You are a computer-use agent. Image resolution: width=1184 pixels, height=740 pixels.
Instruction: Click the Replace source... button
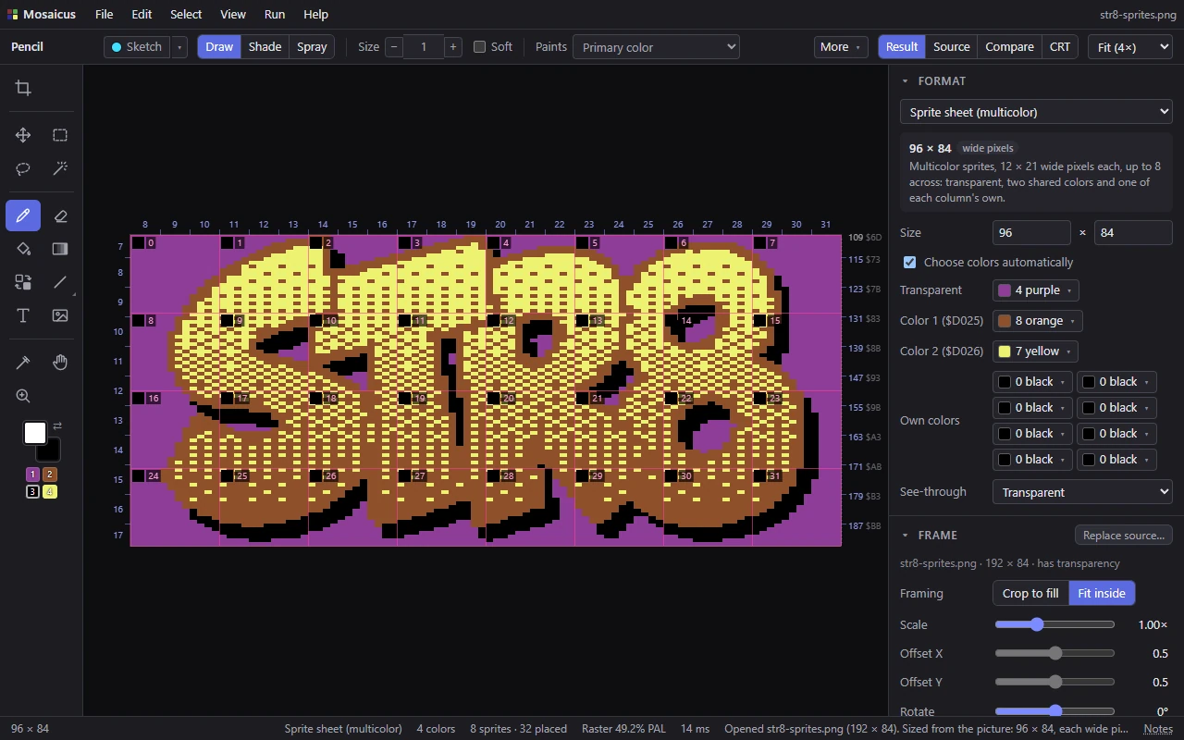pos(1124,535)
